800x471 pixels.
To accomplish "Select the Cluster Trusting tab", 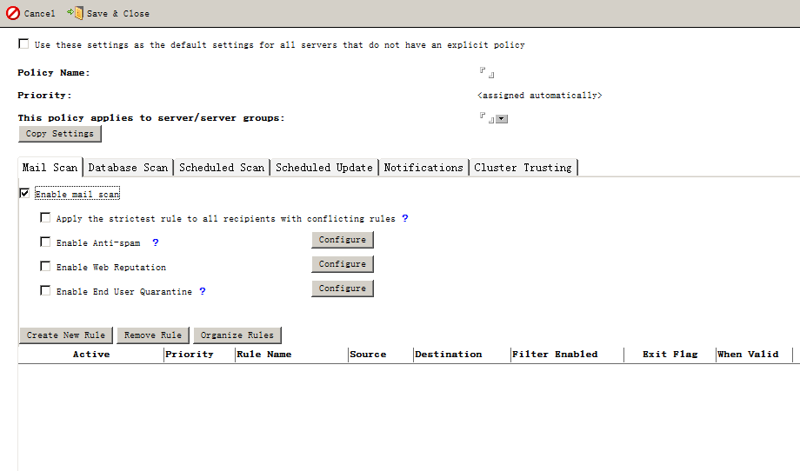I will click(523, 168).
